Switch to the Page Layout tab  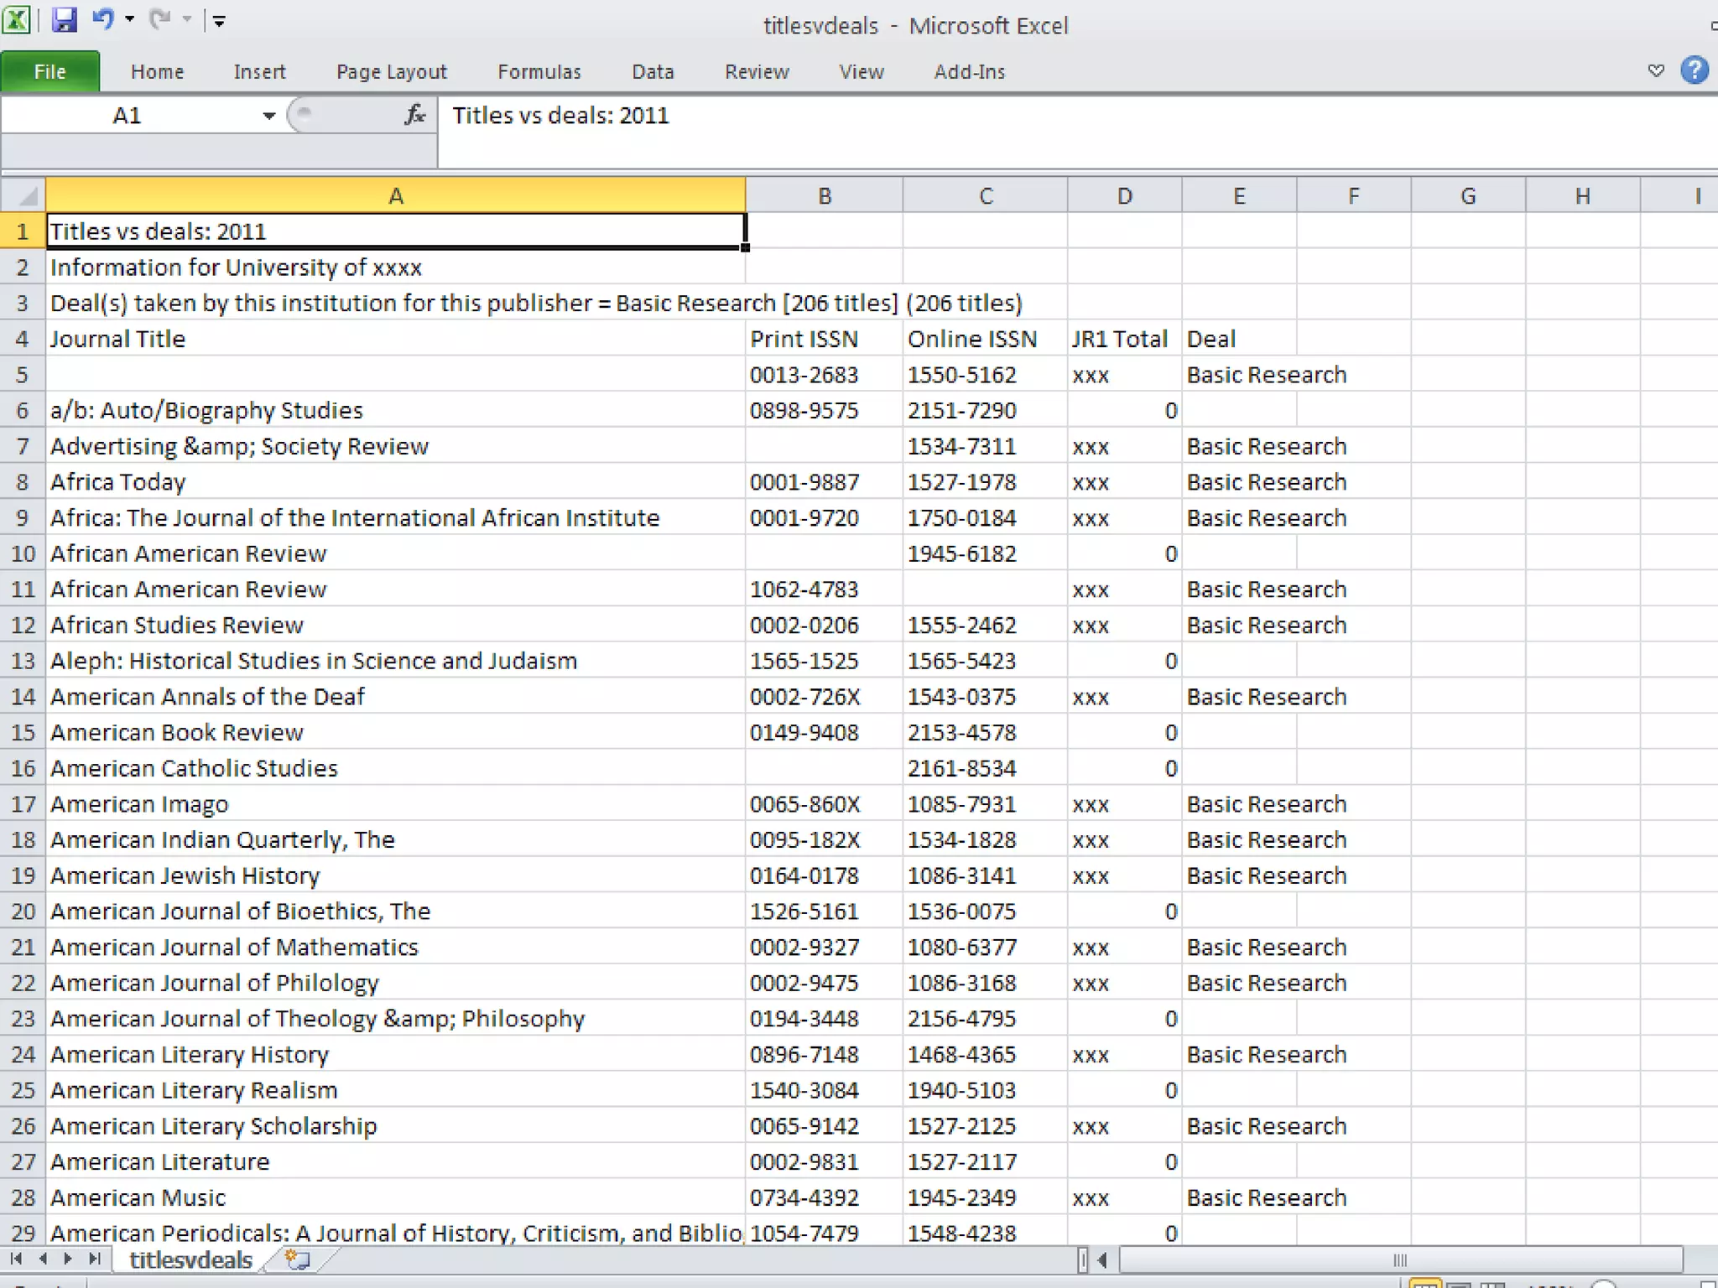click(x=391, y=72)
